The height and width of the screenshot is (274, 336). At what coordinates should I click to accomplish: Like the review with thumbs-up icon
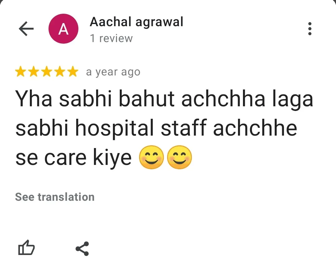26,248
